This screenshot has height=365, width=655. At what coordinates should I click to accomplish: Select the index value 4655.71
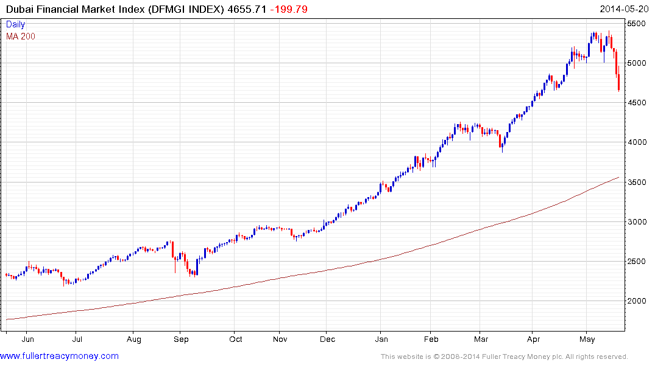(x=247, y=9)
